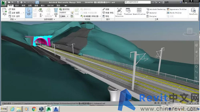Viewport: 200px width, 112px height.
Task: Click the Select All (全选) icon
Action: 41,10
